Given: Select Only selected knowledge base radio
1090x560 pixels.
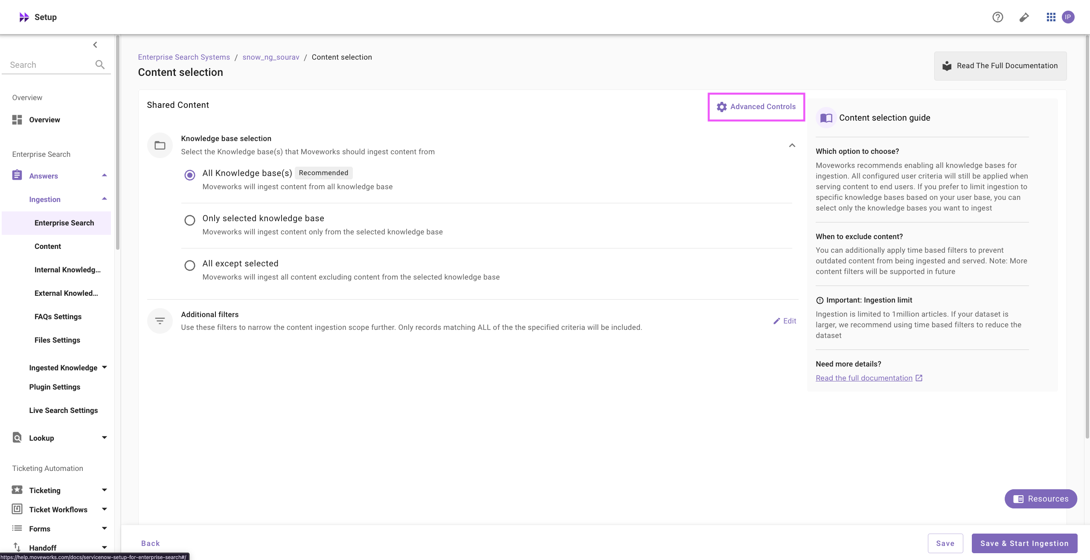Looking at the screenshot, I should click(190, 220).
